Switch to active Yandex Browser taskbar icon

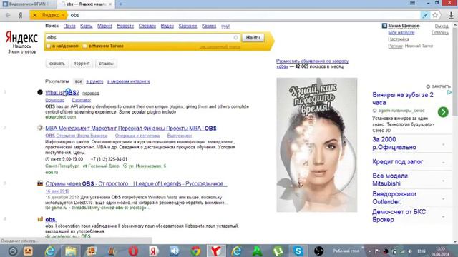pos(216,251)
